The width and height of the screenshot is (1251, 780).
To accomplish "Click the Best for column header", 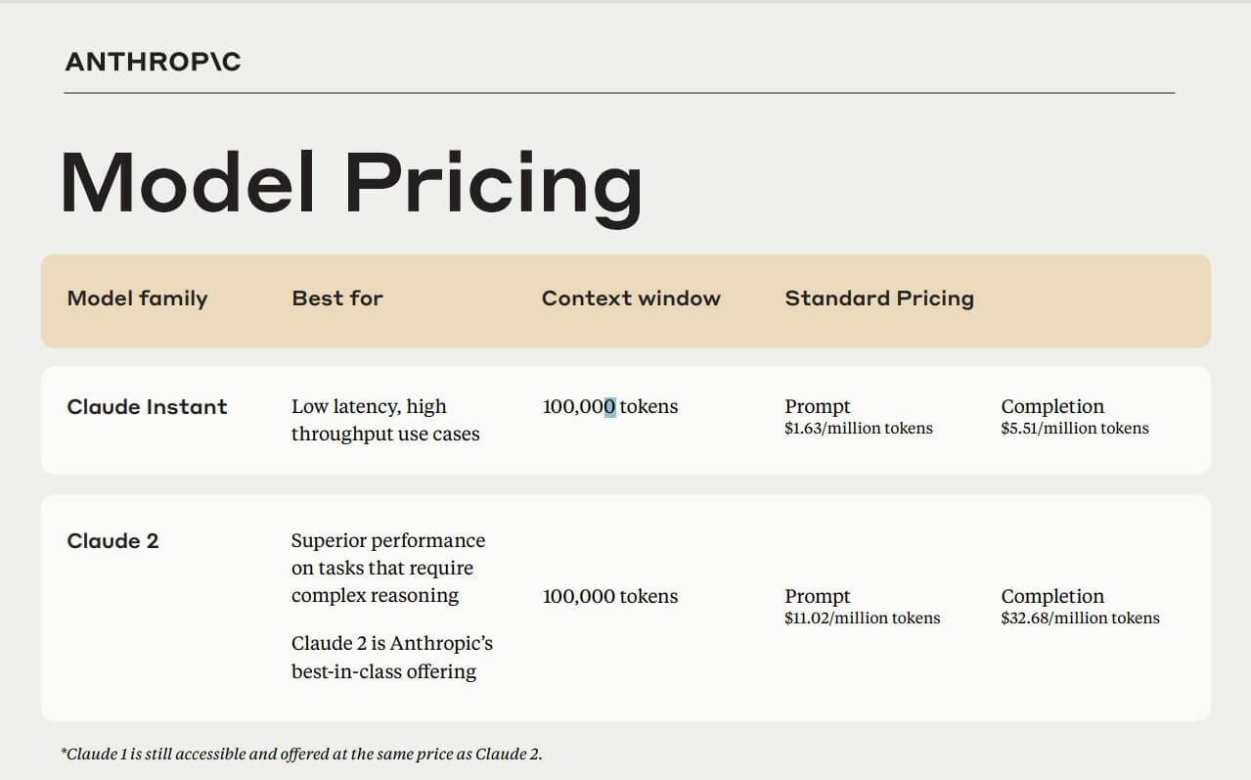I will tap(337, 298).
